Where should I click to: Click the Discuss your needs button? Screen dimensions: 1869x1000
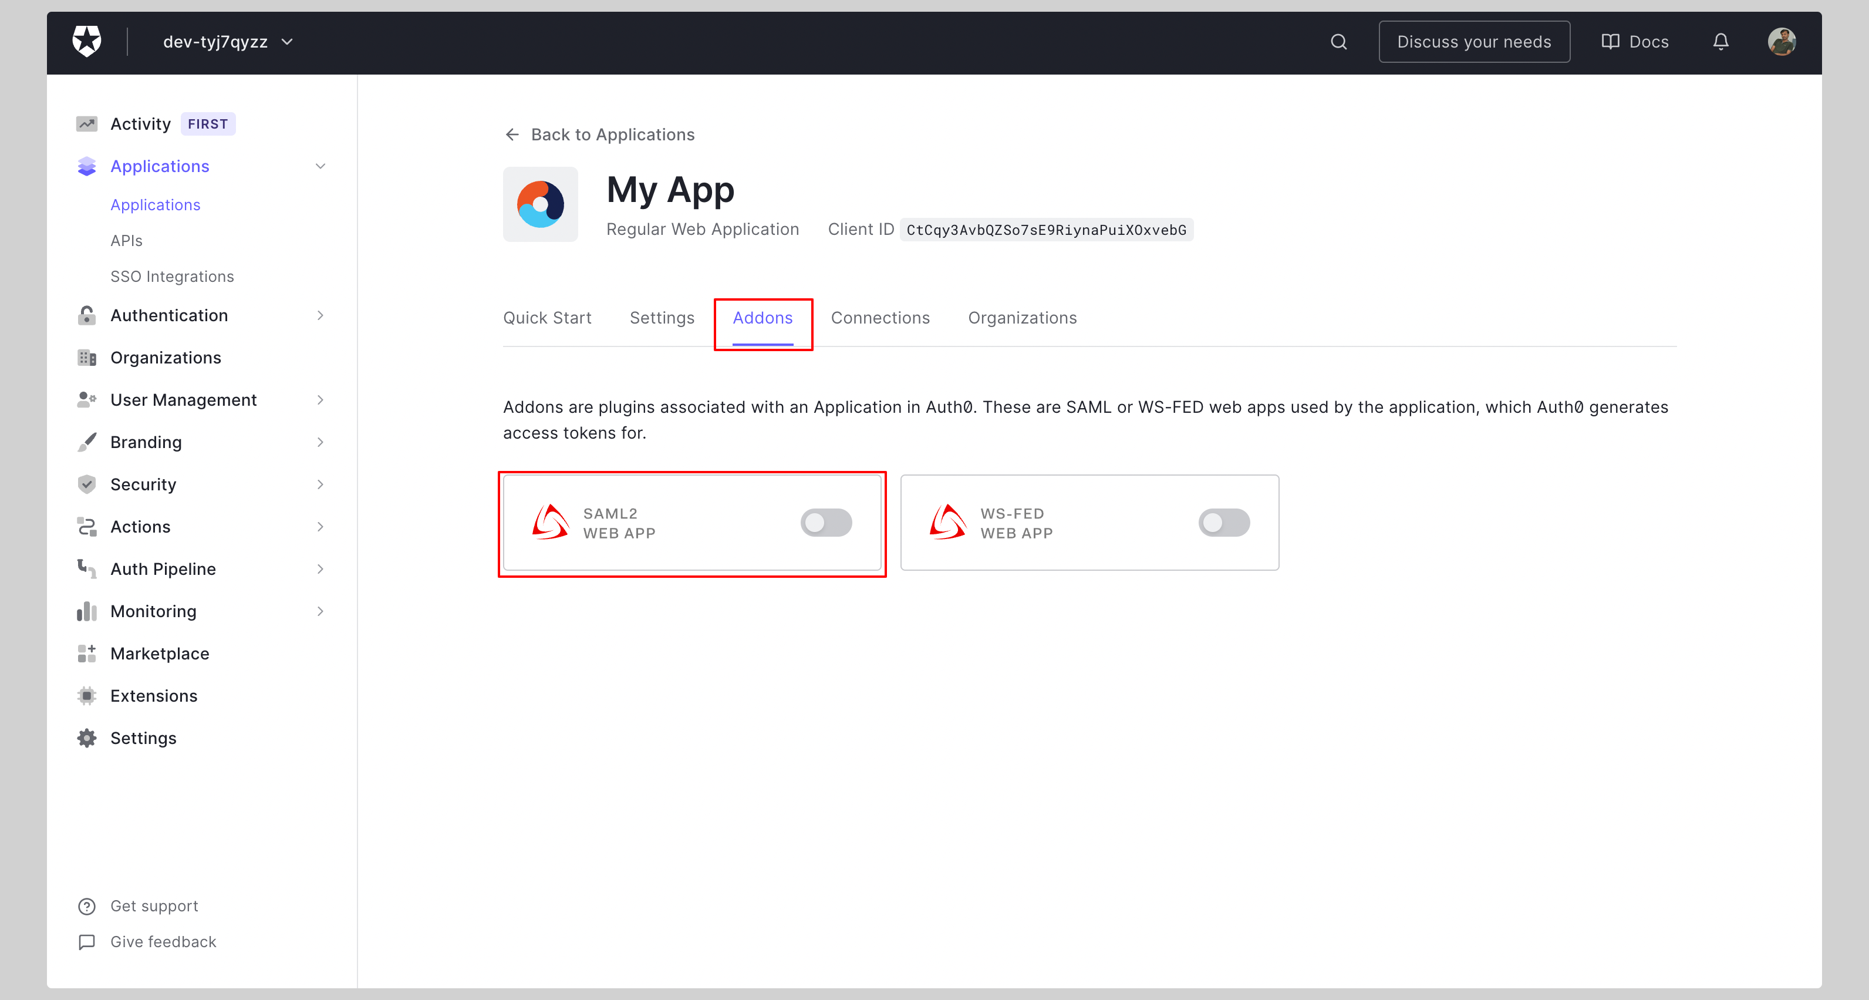point(1475,41)
